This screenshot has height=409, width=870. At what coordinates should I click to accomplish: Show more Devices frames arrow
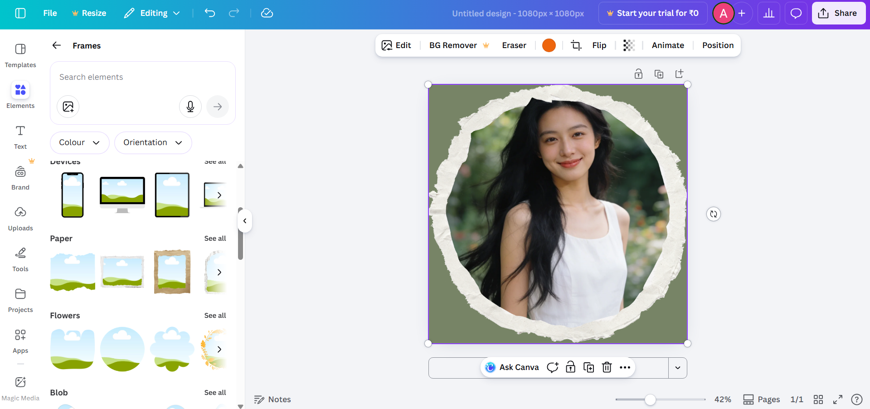pyautogui.click(x=219, y=195)
